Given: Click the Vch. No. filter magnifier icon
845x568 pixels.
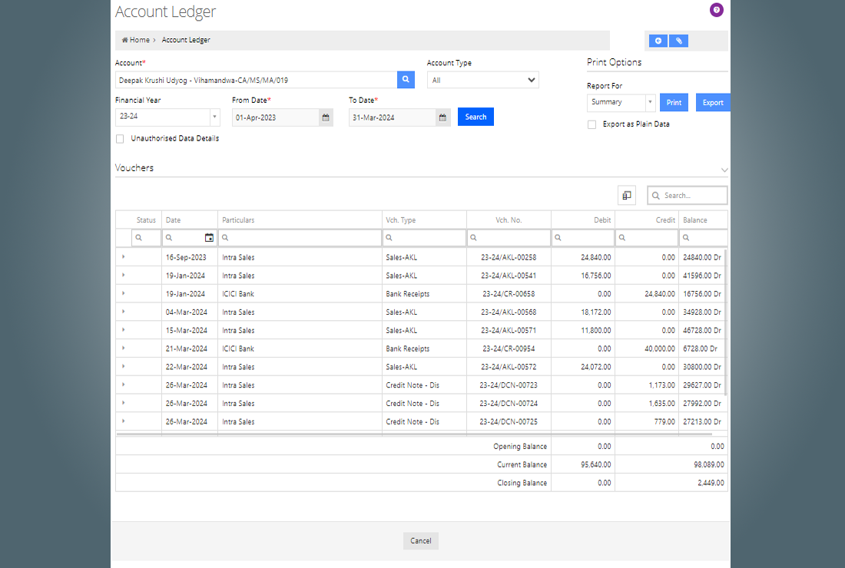Looking at the screenshot, I should pos(473,237).
